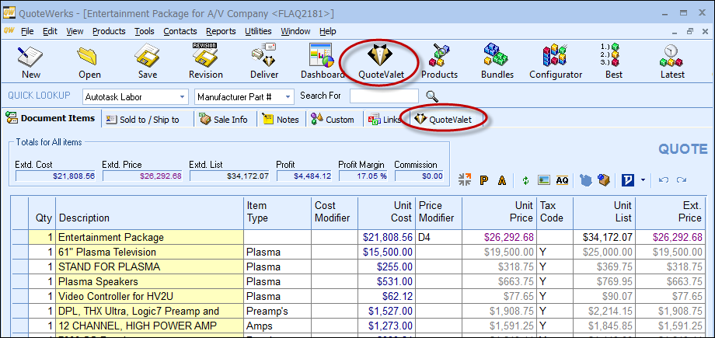
Task: Open the File menu
Action: (x=27, y=32)
